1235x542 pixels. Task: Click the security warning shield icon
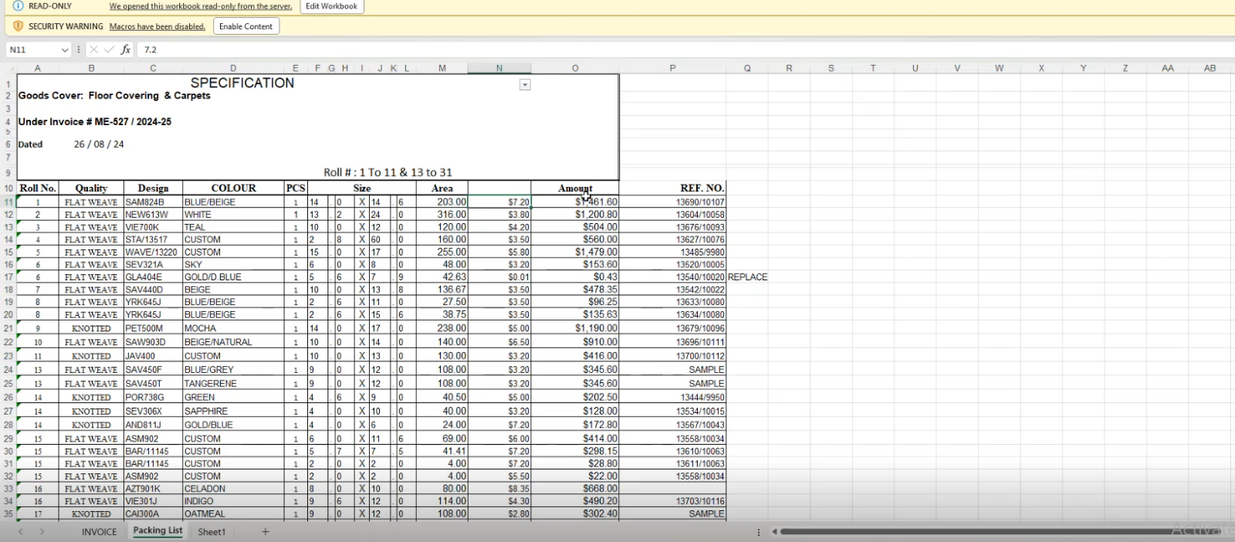point(19,26)
